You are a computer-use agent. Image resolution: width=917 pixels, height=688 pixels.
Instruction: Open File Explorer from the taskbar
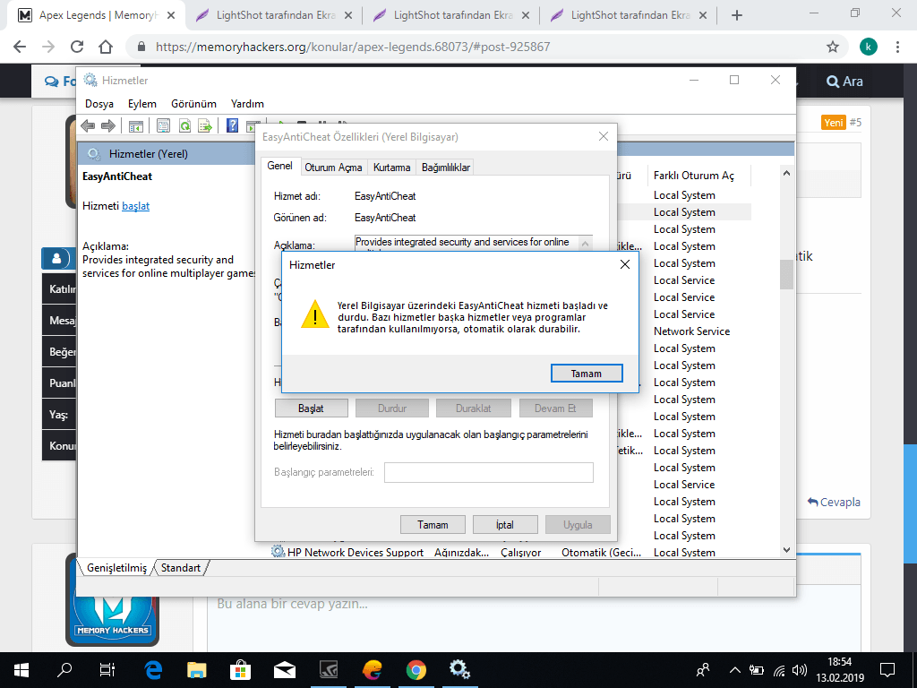tap(197, 670)
